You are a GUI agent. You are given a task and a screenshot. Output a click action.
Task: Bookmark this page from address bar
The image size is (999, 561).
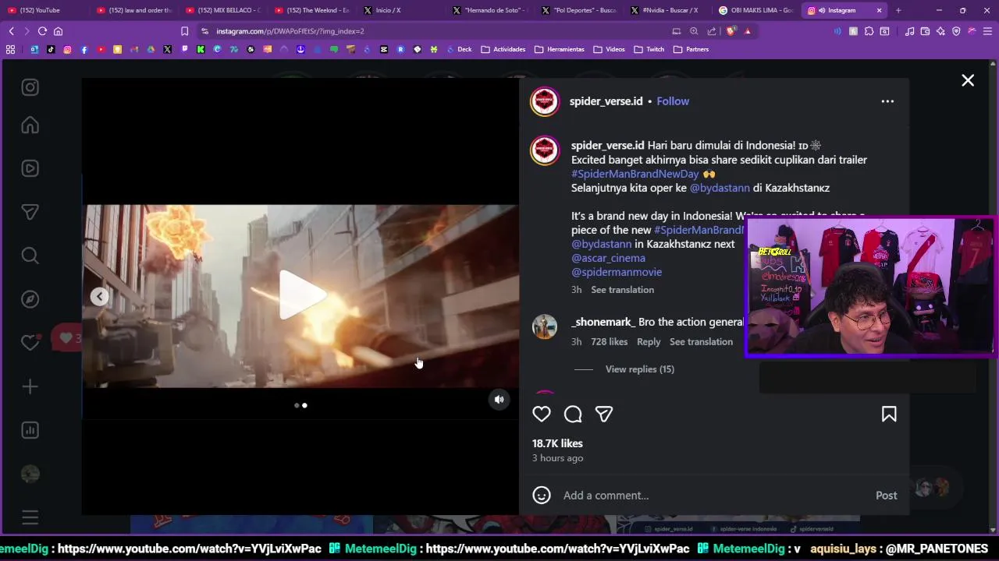coord(184,31)
